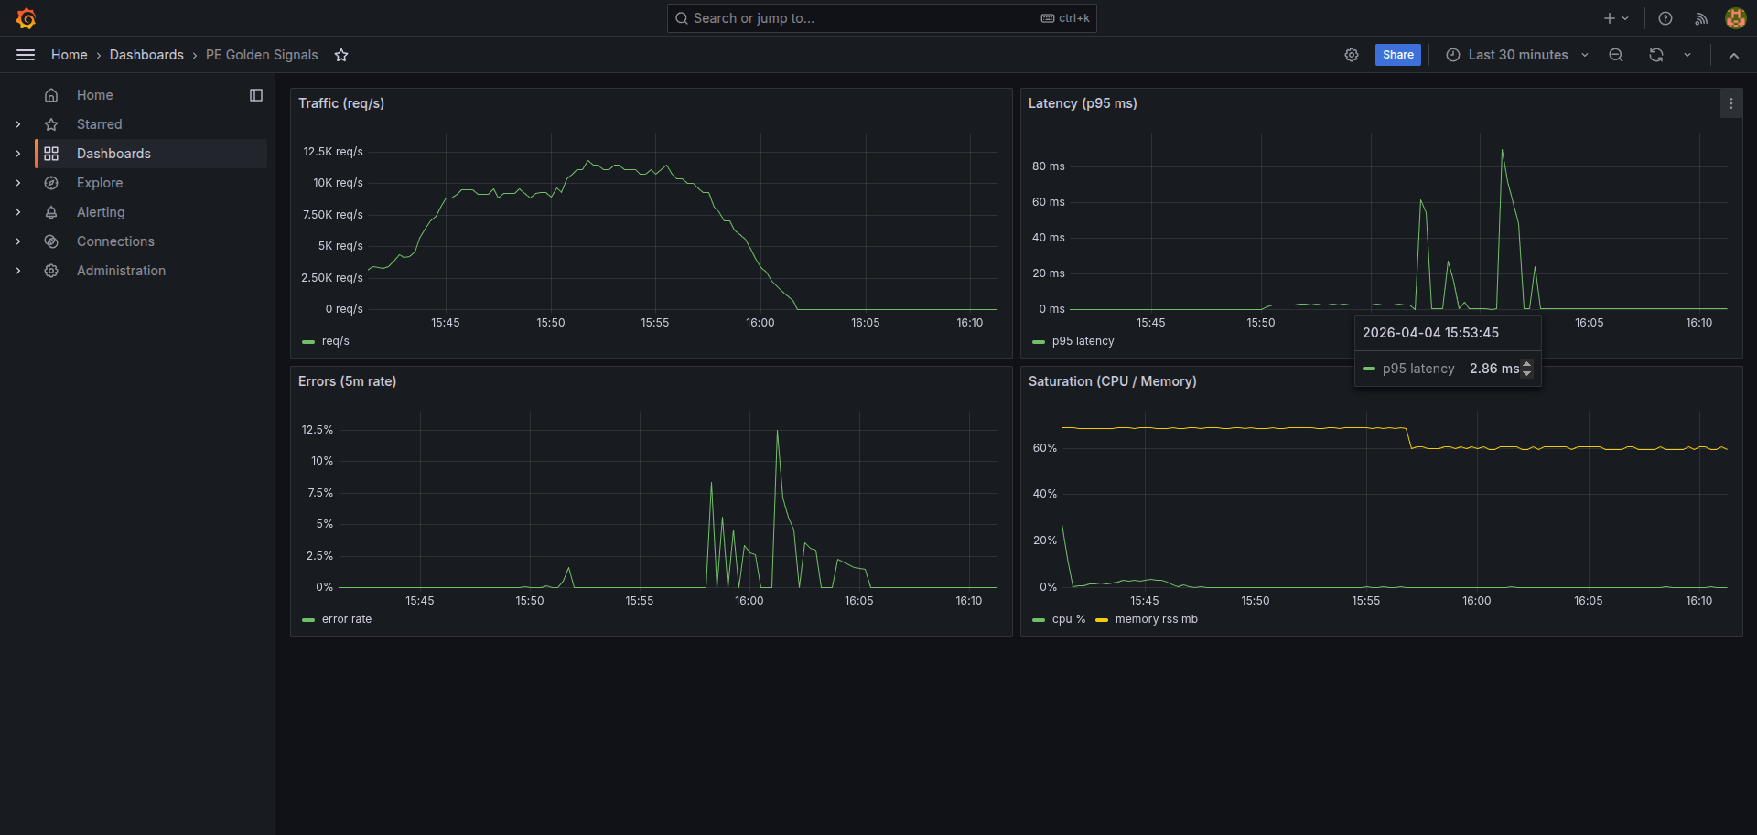Open the hamburger navigation menu

[26, 55]
